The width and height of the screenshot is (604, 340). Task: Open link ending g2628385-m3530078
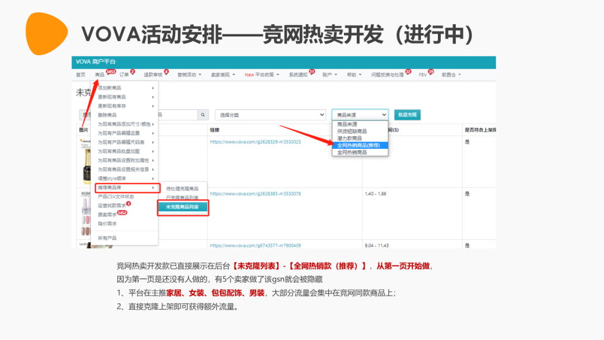255,193
